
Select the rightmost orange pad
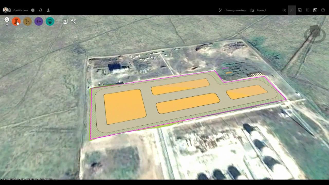[x=247, y=92]
